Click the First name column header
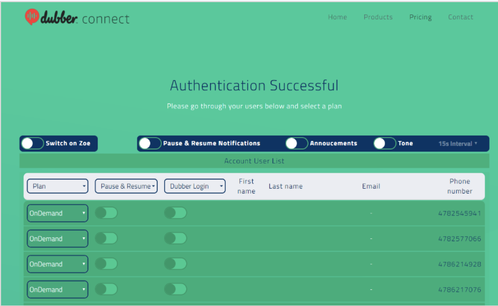The height and width of the screenshot is (306, 498). 246,186
